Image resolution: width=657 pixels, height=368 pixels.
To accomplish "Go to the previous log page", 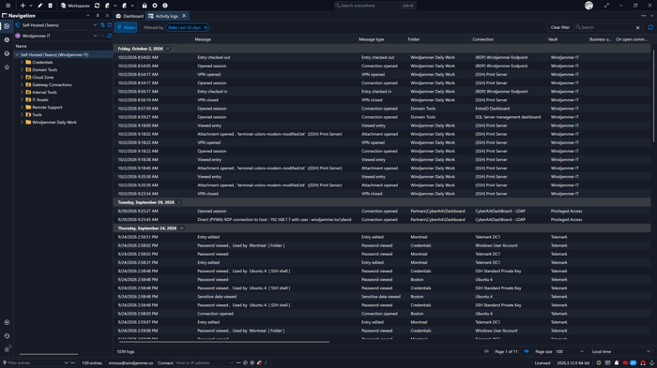I will 486,352.
